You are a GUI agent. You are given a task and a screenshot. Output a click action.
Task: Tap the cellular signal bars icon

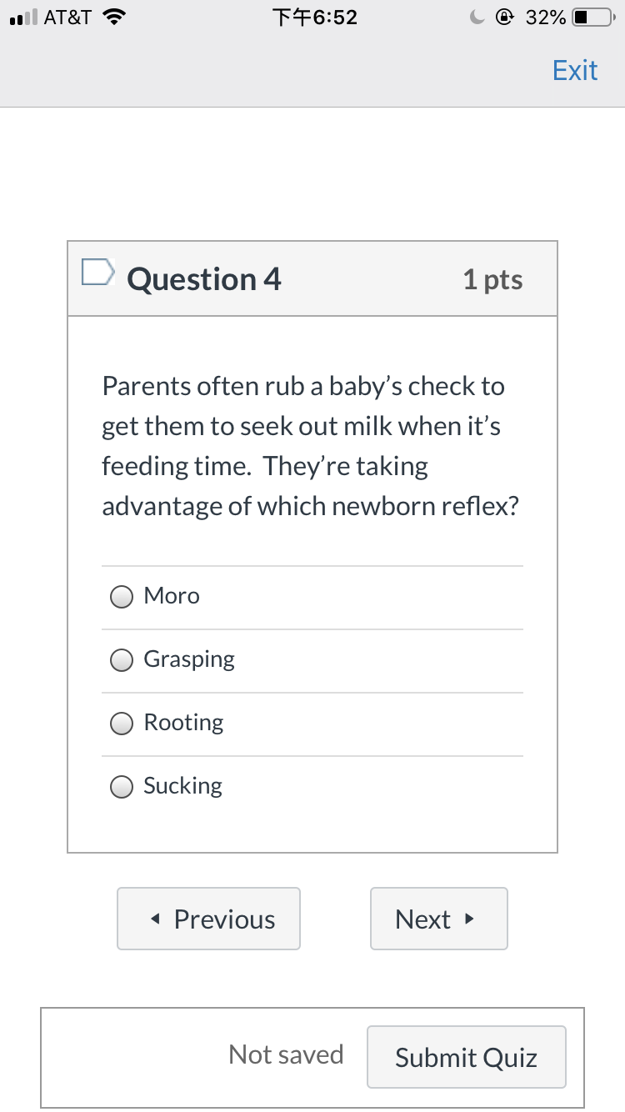[x=21, y=18]
